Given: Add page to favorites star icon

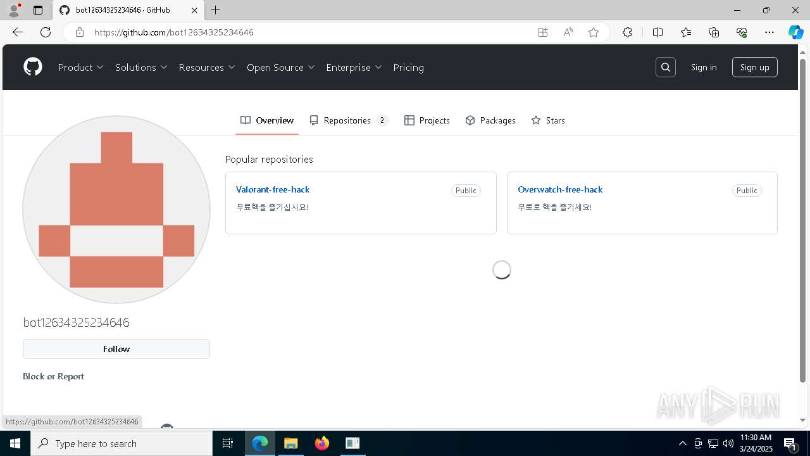Looking at the screenshot, I should [594, 32].
